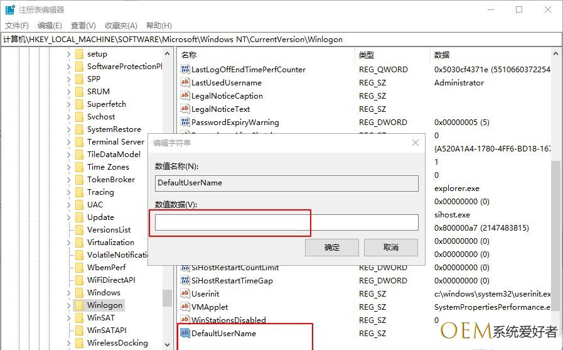Click the Winlogon folder icon in tree

[x=79, y=305]
